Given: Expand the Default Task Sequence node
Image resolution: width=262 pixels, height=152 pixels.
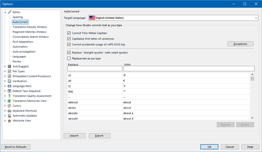Looking at the screenshot, I should point(5,91).
